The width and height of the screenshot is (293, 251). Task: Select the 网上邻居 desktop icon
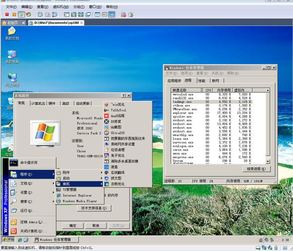point(12,80)
